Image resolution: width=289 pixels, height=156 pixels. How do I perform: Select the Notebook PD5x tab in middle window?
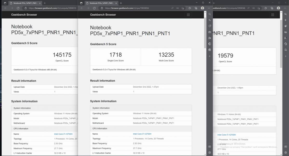coord(101,3)
